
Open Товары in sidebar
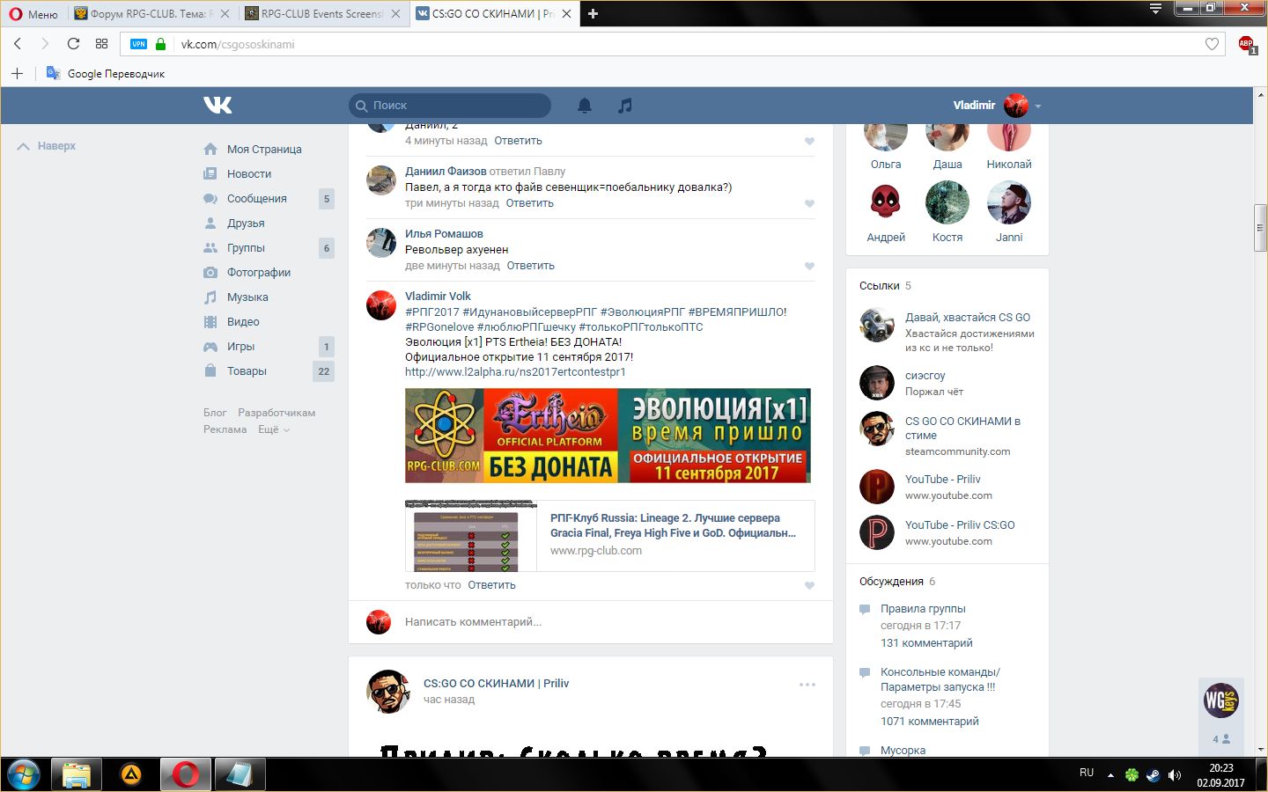(247, 371)
